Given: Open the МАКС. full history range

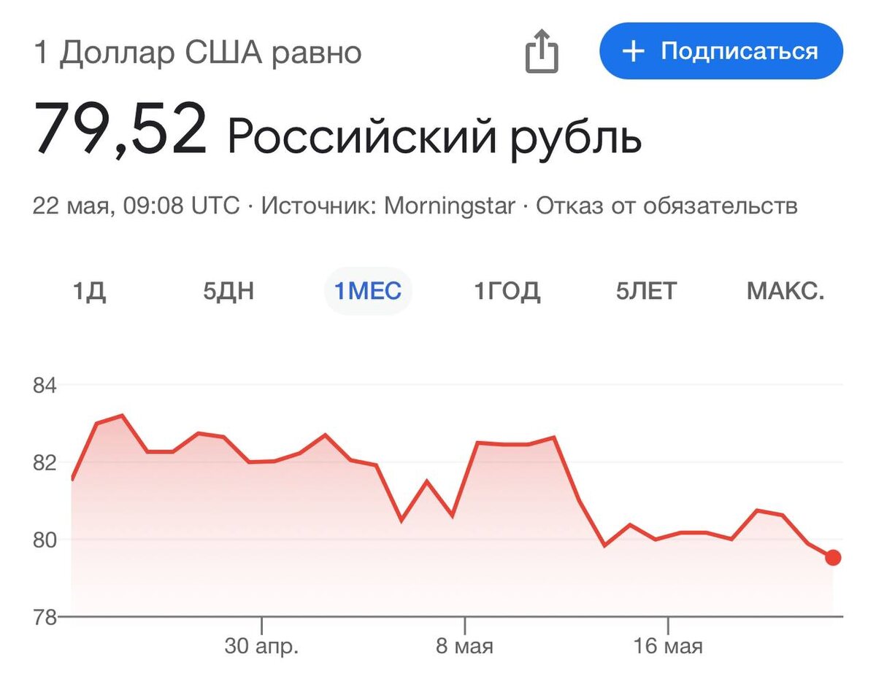Looking at the screenshot, I should (785, 292).
